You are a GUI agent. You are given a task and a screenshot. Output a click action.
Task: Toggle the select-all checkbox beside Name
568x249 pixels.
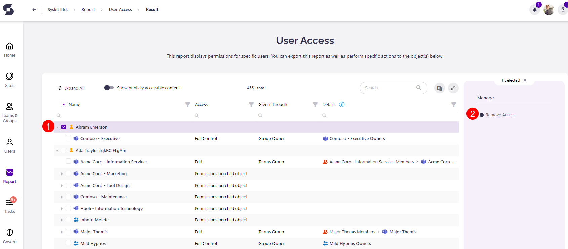(x=64, y=104)
